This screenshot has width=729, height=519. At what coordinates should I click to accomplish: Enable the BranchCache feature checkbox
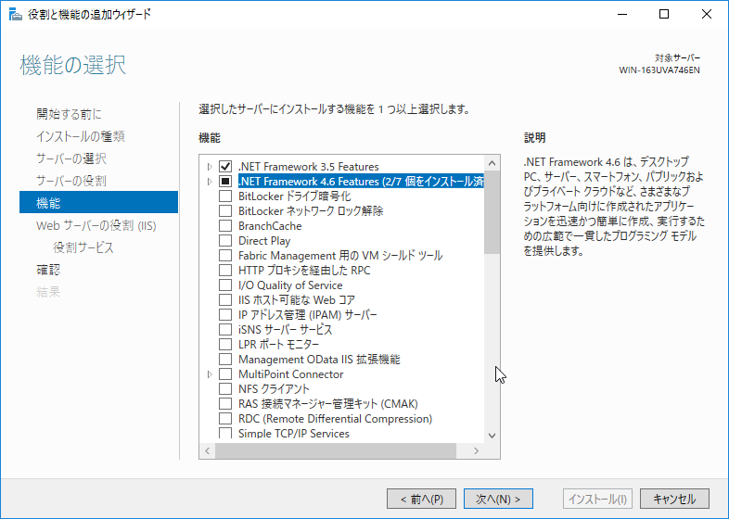225,226
